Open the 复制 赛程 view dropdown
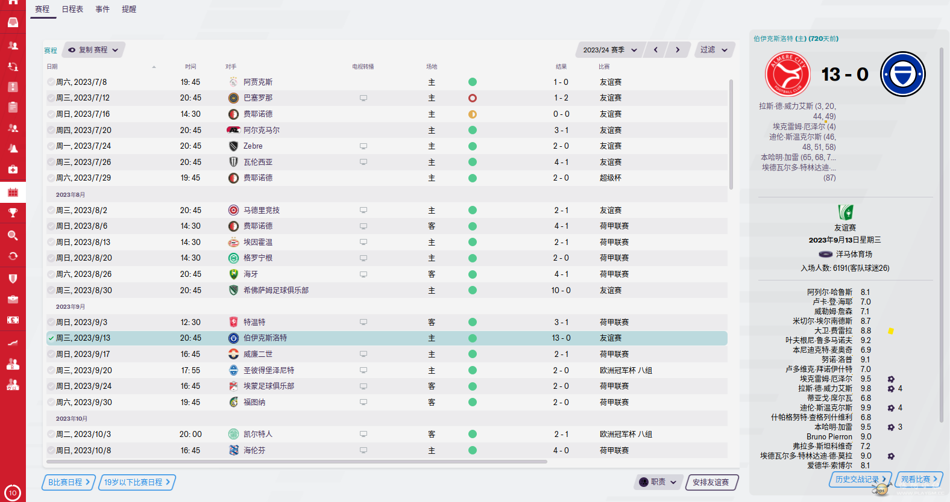 pos(93,50)
